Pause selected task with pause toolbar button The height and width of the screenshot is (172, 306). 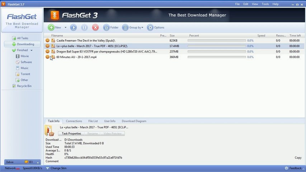84,28
